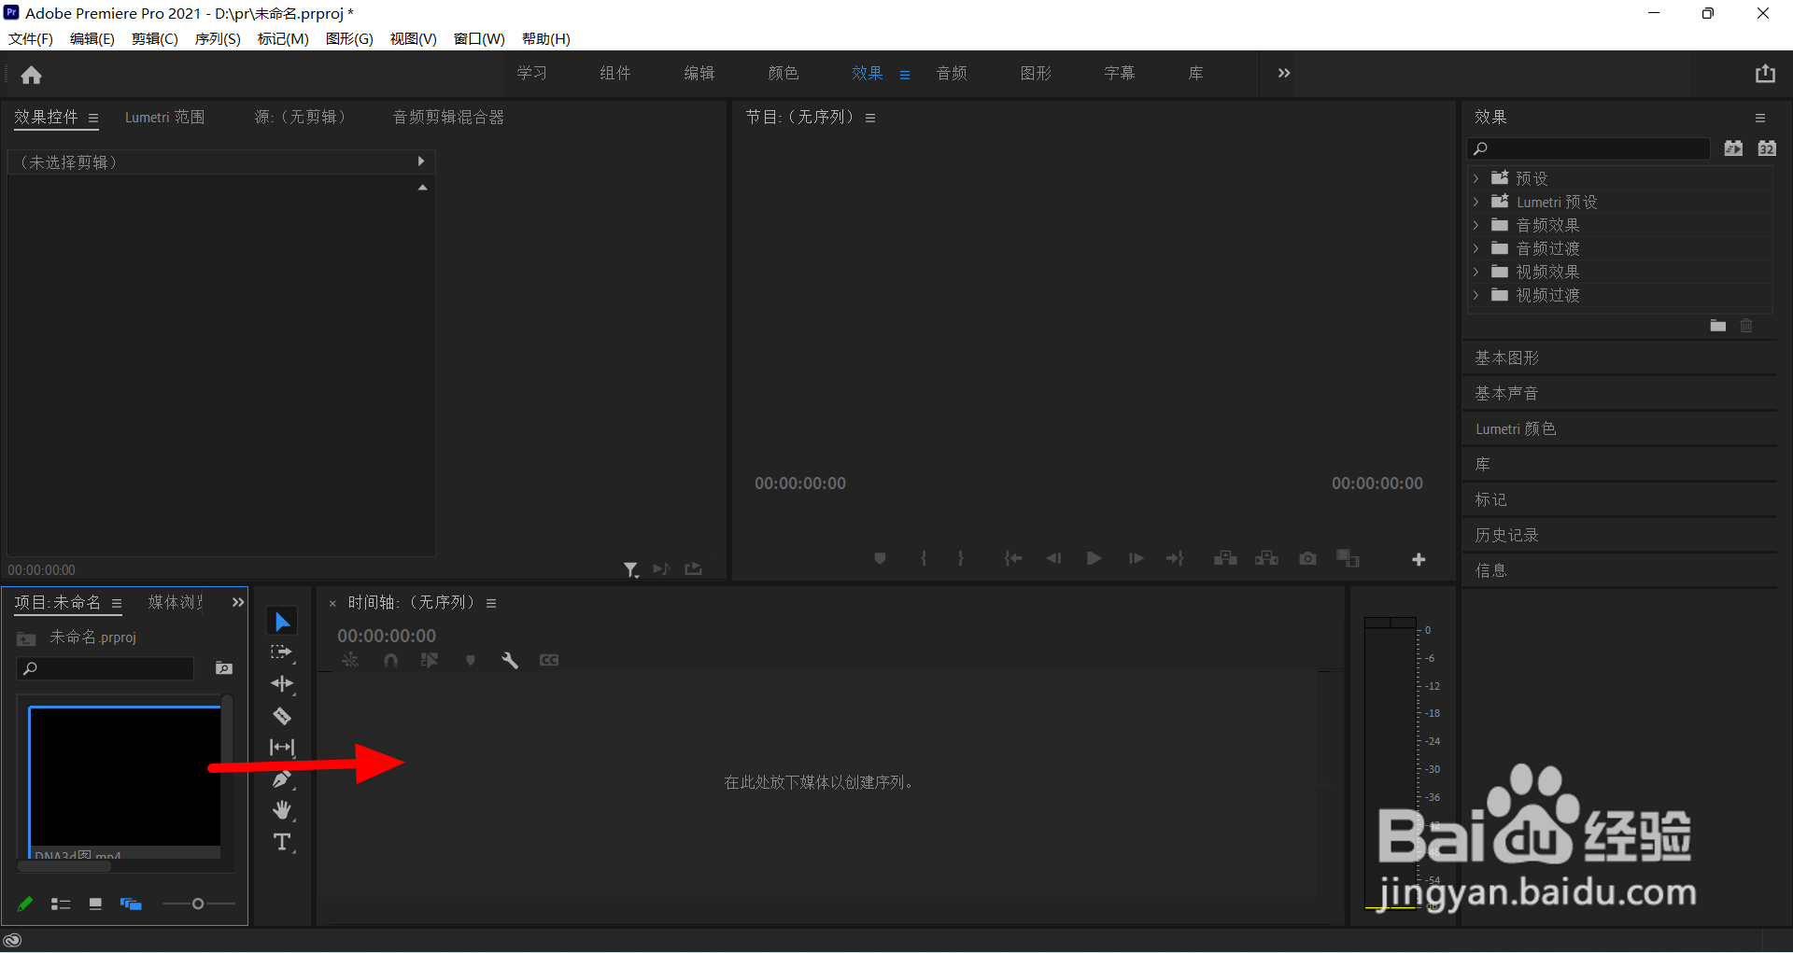Toggle Linked Selection in timeline
This screenshot has width=1793, height=953.
click(x=430, y=660)
